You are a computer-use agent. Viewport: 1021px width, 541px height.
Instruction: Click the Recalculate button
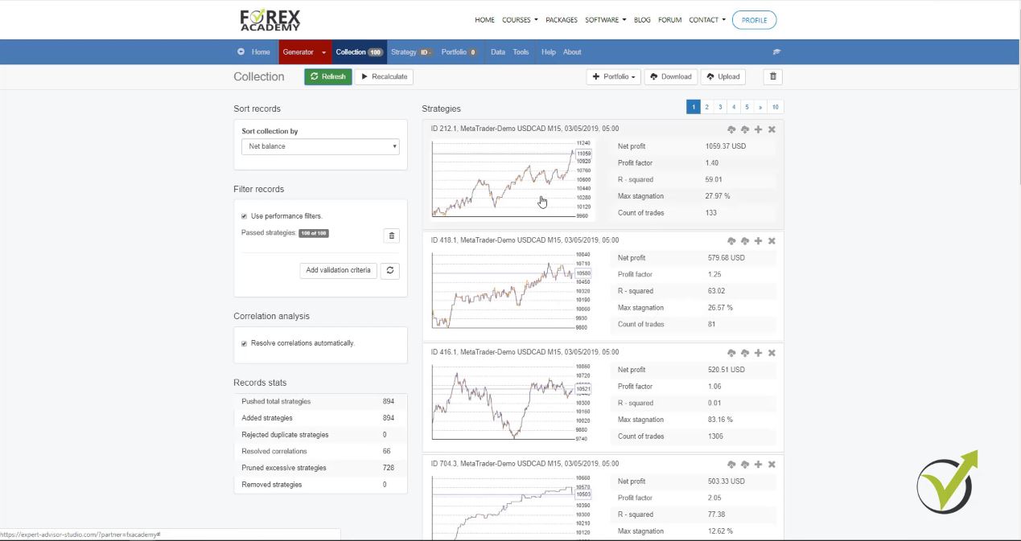coord(384,76)
